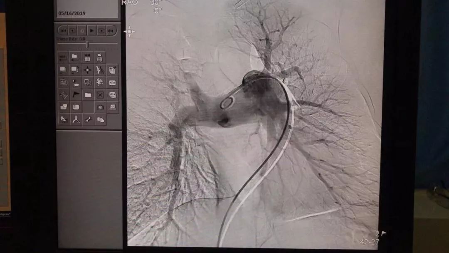Click the date 05/16/2019 field

click(x=72, y=13)
